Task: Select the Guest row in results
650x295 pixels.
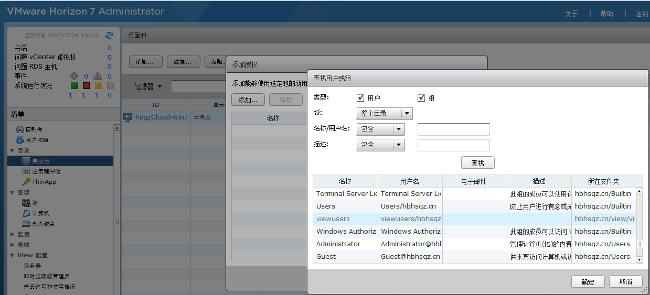Action: pos(474,256)
